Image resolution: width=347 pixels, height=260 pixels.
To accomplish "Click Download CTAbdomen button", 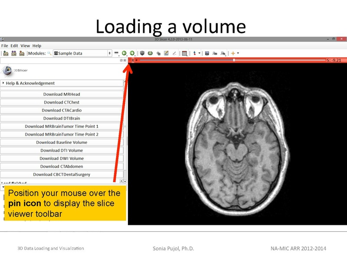I will (62, 166).
